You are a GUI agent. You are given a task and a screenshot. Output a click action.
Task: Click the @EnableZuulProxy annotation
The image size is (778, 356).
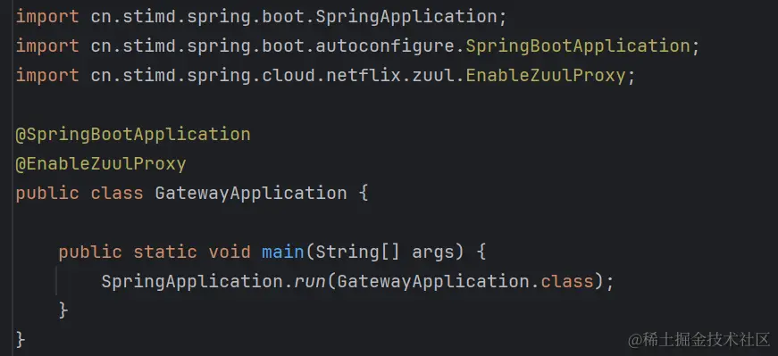101,163
